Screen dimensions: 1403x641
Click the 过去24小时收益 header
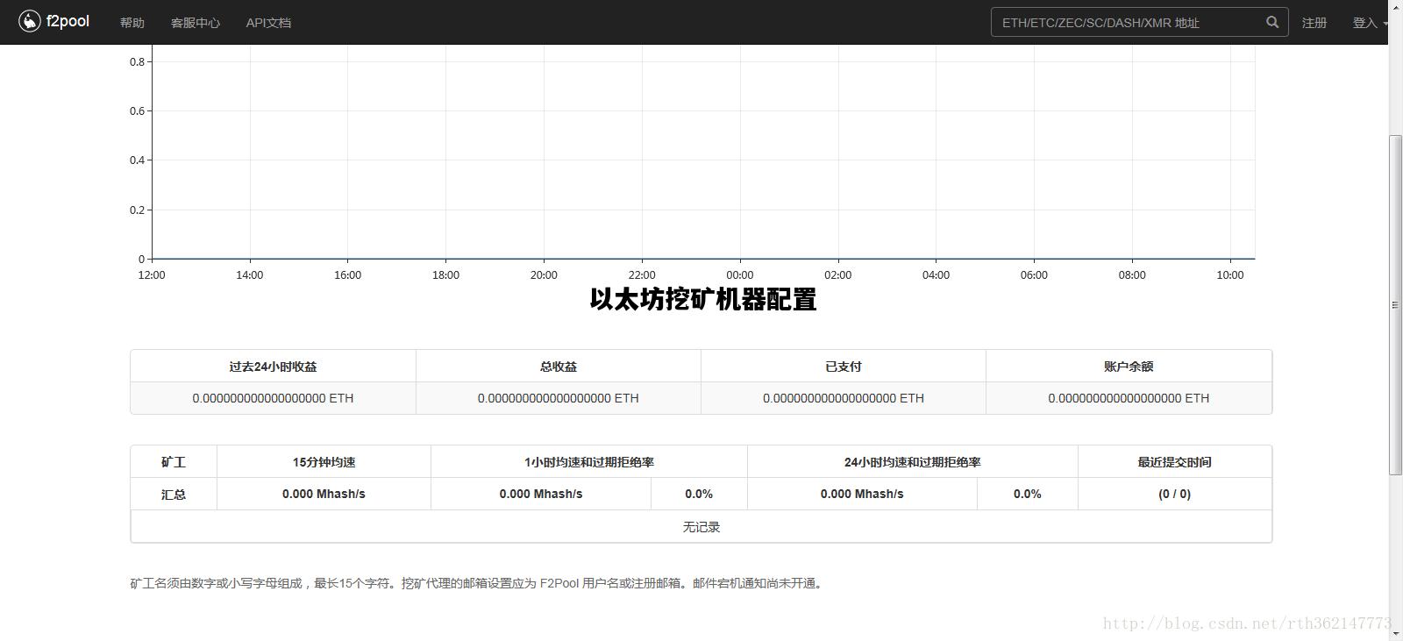[x=273, y=367]
